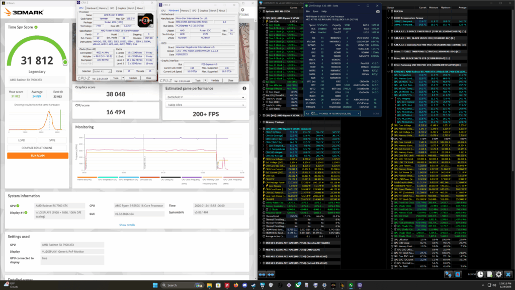Expand Memory Timings sensor group

pyautogui.click(x=261, y=122)
